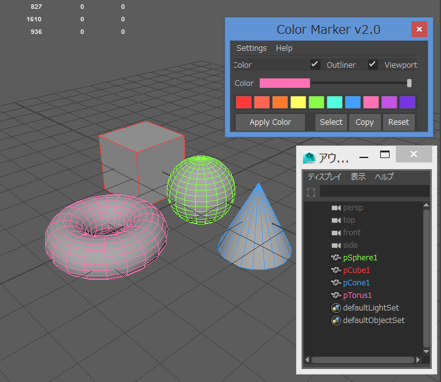This screenshot has height=382, width=441.
Task: Open the ディスプレイ menu in Outliner
Action: tap(324, 177)
